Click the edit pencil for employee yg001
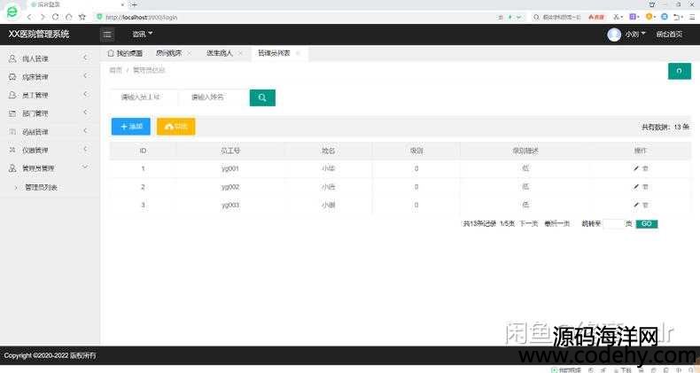 (x=635, y=167)
